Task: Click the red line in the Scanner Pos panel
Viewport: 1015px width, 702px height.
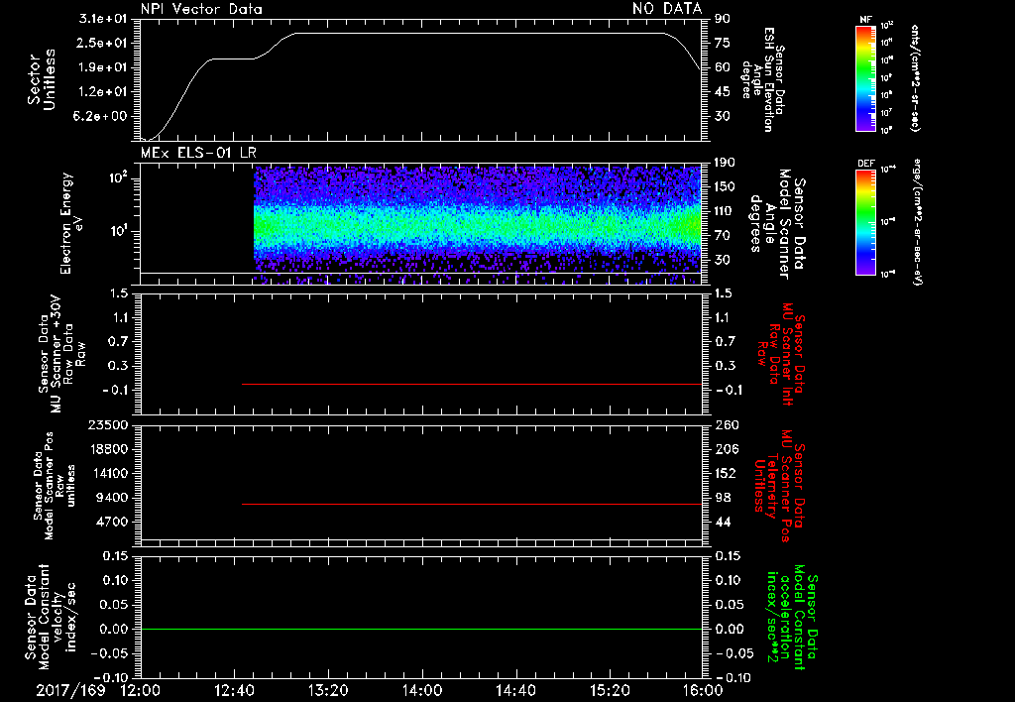Action: (471, 504)
